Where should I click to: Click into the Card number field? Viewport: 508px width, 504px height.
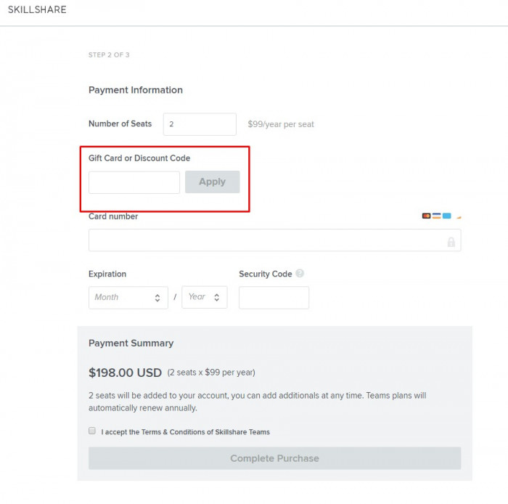coord(265,240)
